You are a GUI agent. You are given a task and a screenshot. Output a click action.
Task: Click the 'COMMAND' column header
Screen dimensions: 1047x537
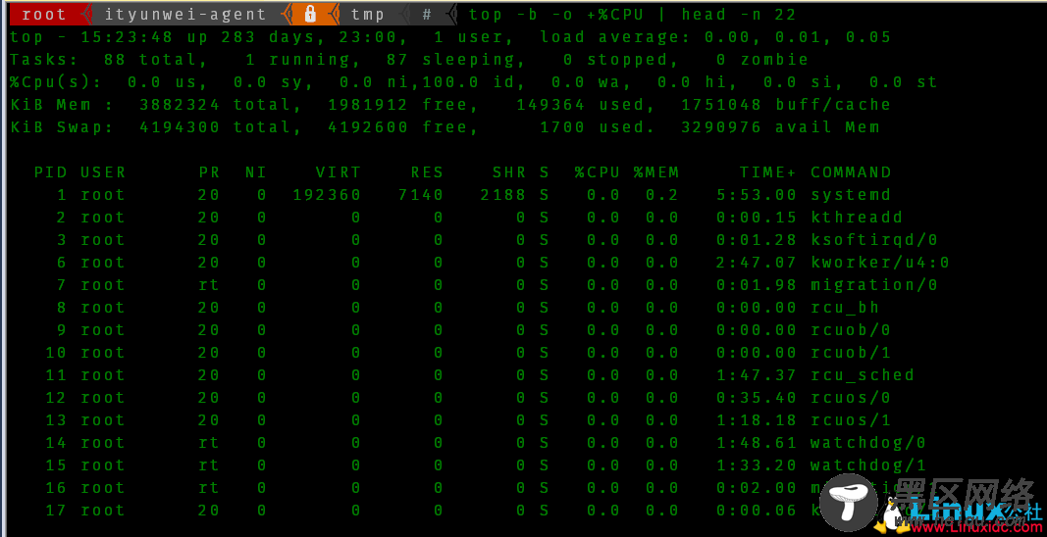(852, 172)
